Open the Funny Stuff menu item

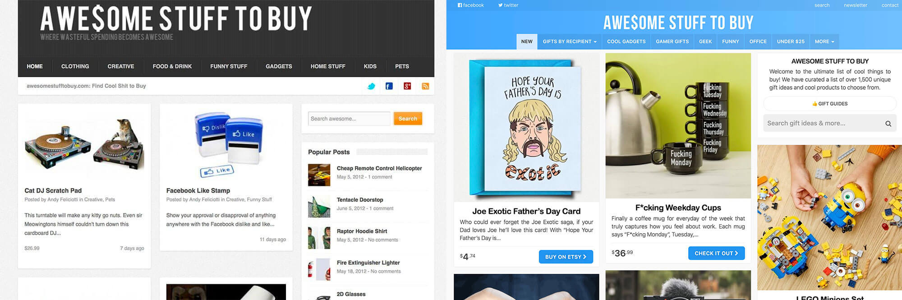229,66
